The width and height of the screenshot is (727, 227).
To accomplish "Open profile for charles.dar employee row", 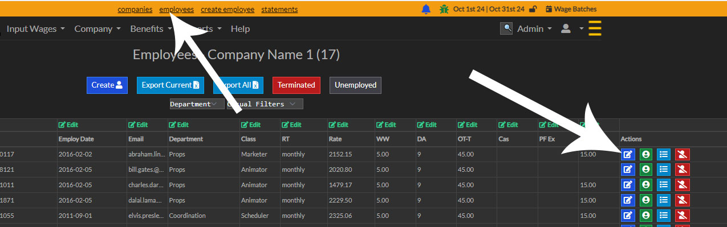I will point(646,185).
